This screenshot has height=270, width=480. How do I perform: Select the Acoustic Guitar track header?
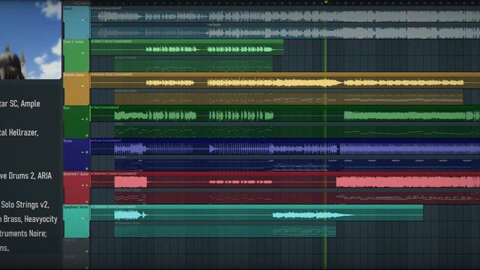(x=76, y=88)
